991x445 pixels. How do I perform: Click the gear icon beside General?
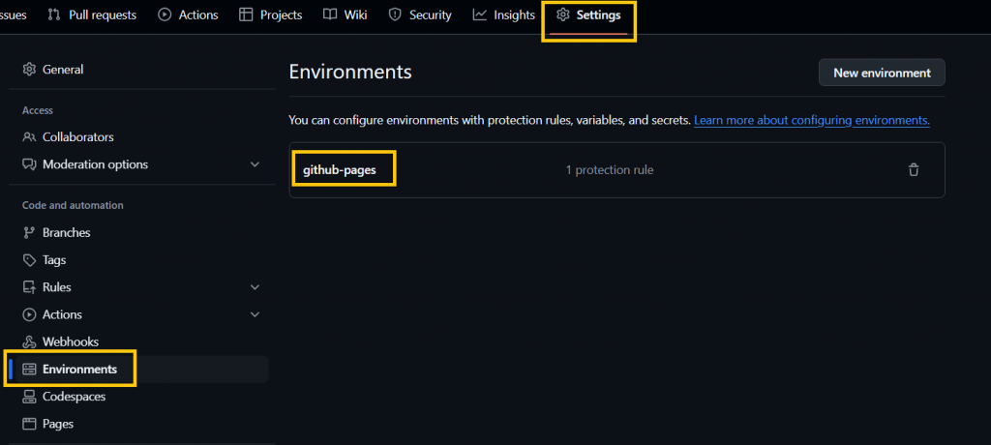click(x=29, y=70)
